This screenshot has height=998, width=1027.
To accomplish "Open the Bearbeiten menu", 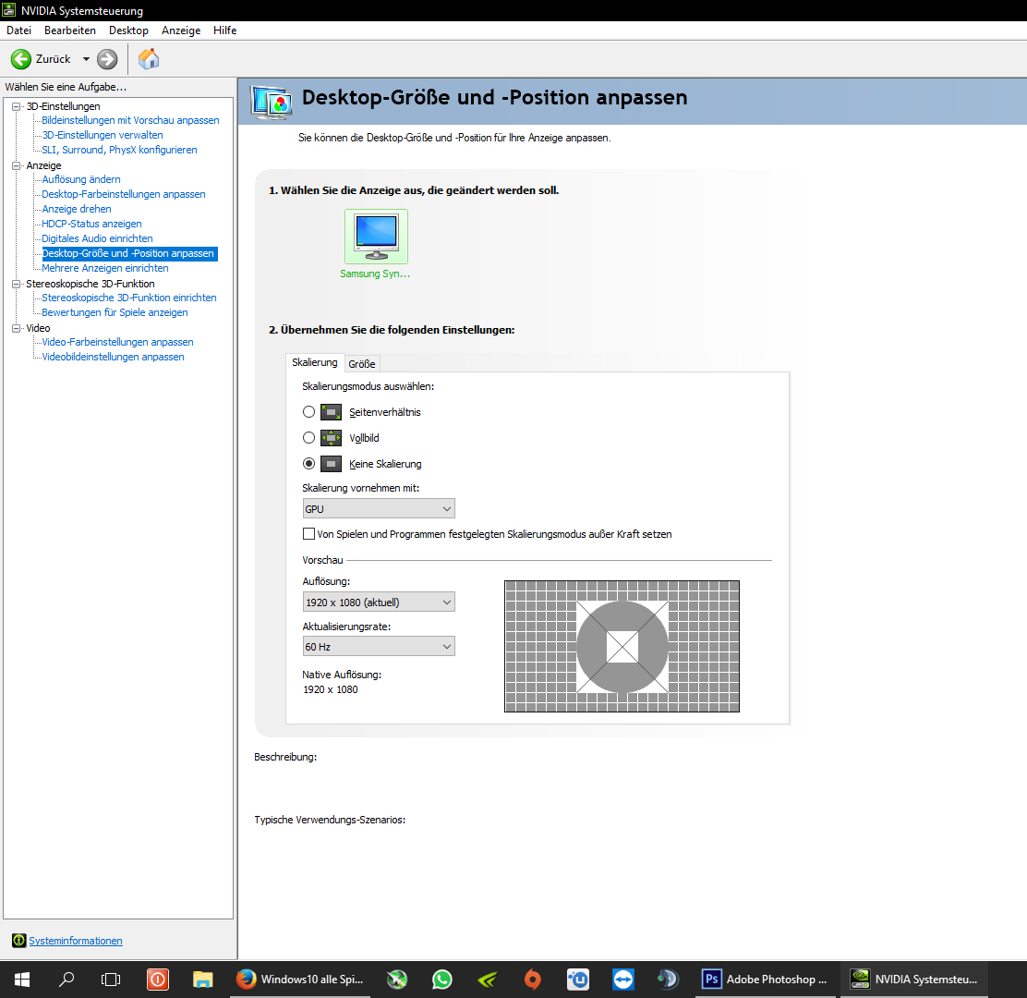I will (70, 30).
